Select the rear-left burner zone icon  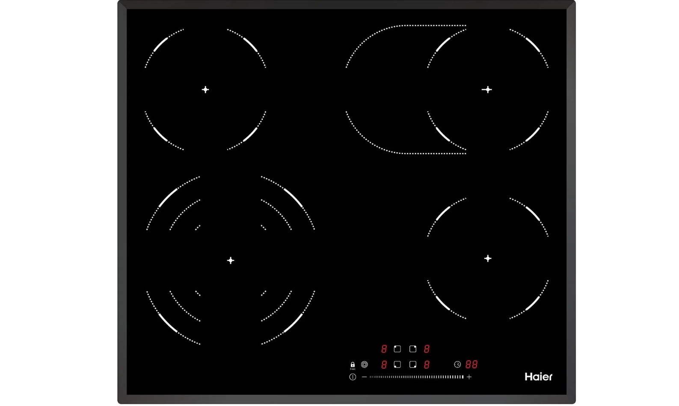[x=397, y=349]
